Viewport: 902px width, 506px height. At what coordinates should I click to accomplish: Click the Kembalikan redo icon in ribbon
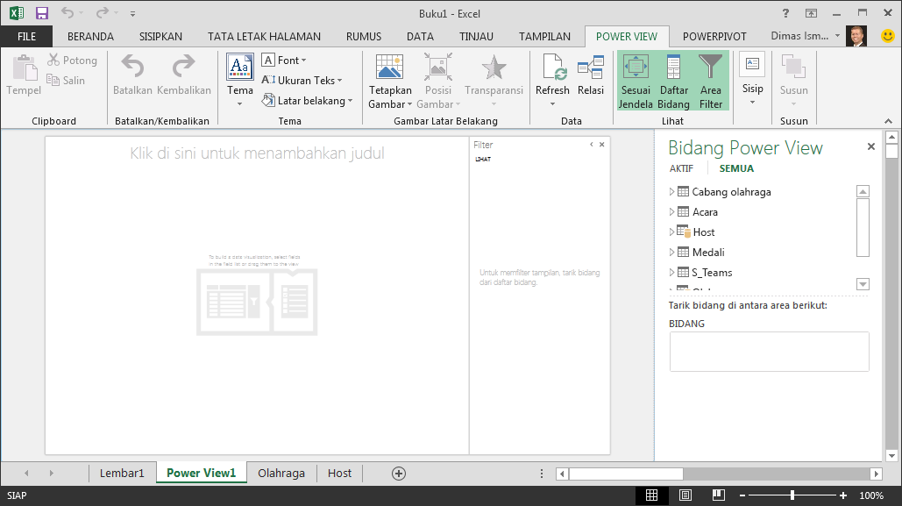point(183,68)
